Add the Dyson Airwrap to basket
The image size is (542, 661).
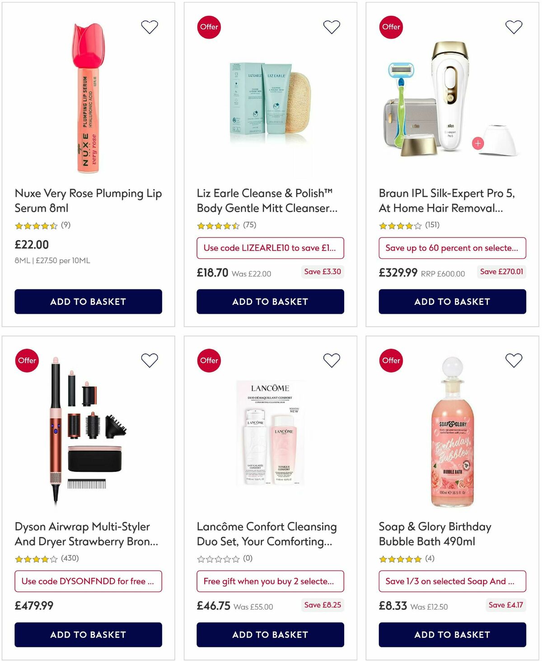coord(89,634)
